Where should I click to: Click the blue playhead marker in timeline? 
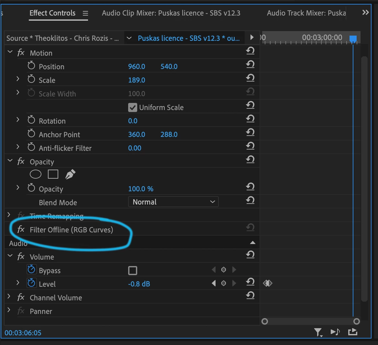353,39
